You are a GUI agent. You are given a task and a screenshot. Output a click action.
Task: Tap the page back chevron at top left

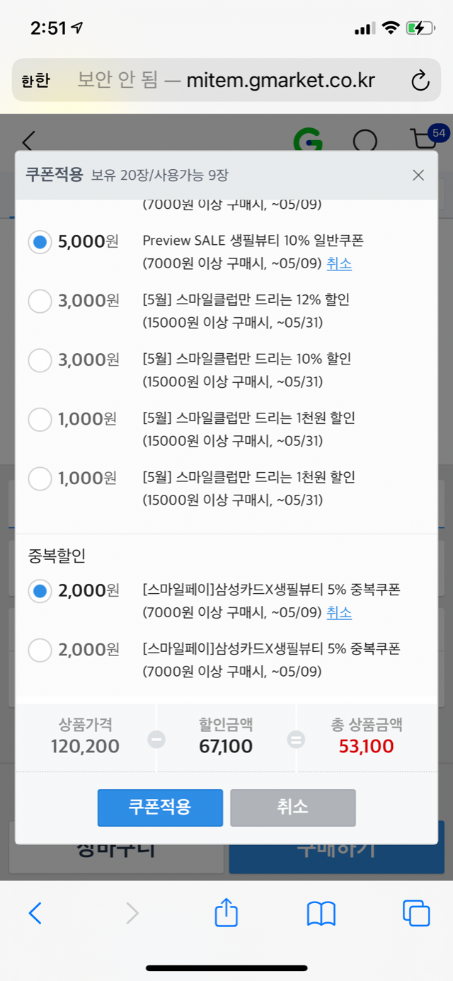(28, 141)
